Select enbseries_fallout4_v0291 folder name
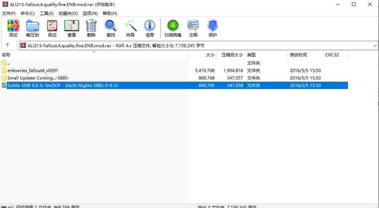This screenshot has height=208, width=379. click(33, 71)
